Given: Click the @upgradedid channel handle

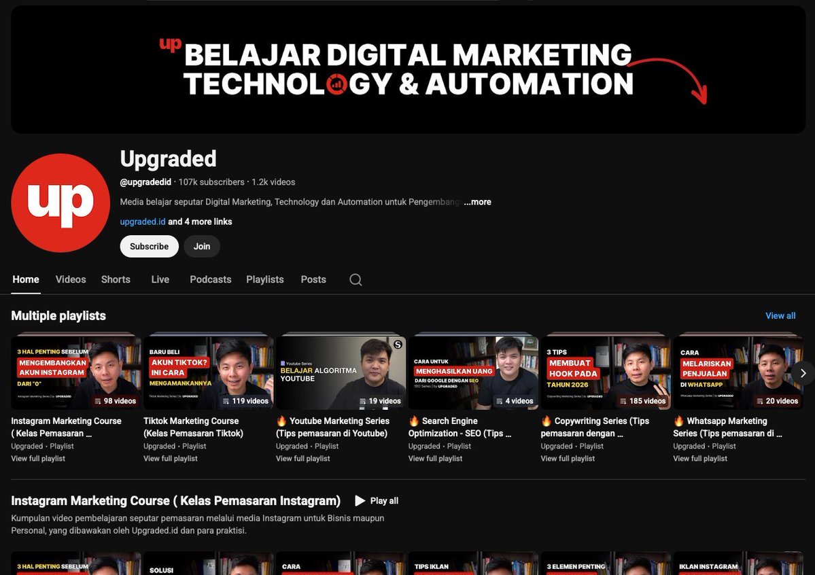Looking at the screenshot, I should click(x=145, y=182).
